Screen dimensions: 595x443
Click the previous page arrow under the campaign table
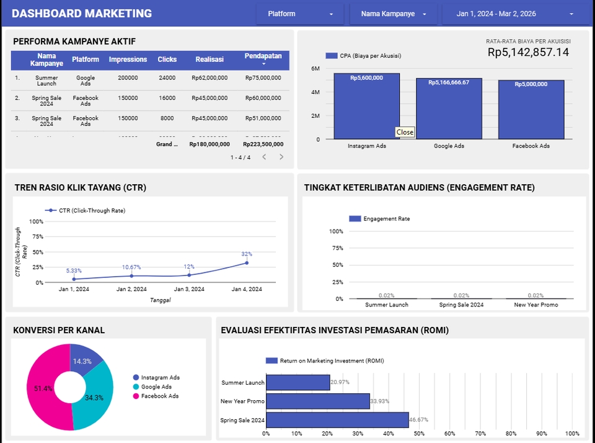pyautogui.click(x=266, y=158)
